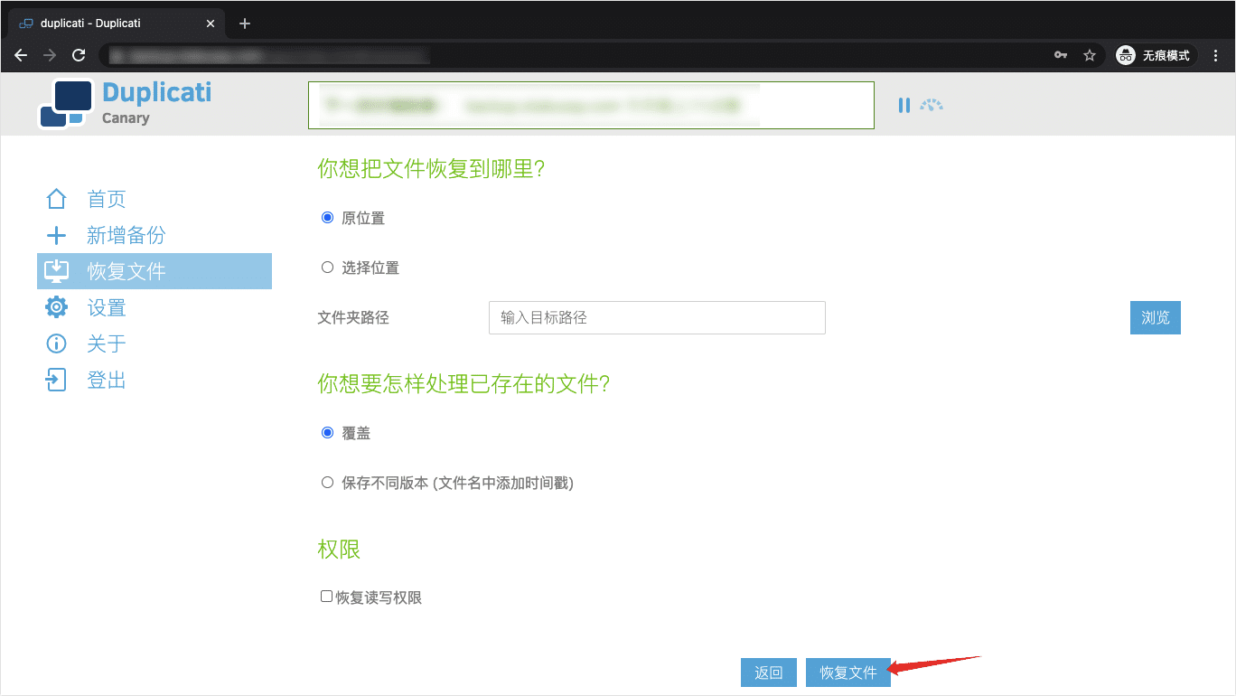Pause Duplicati with the pause icon
This screenshot has height=696, width=1236.
(x=904, y=106)
